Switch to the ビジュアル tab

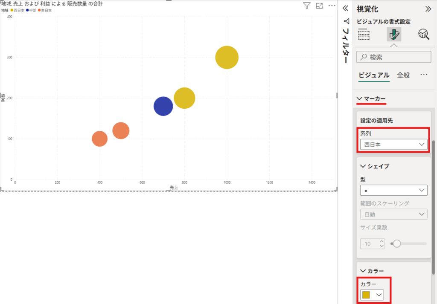[x=374, y=75]
